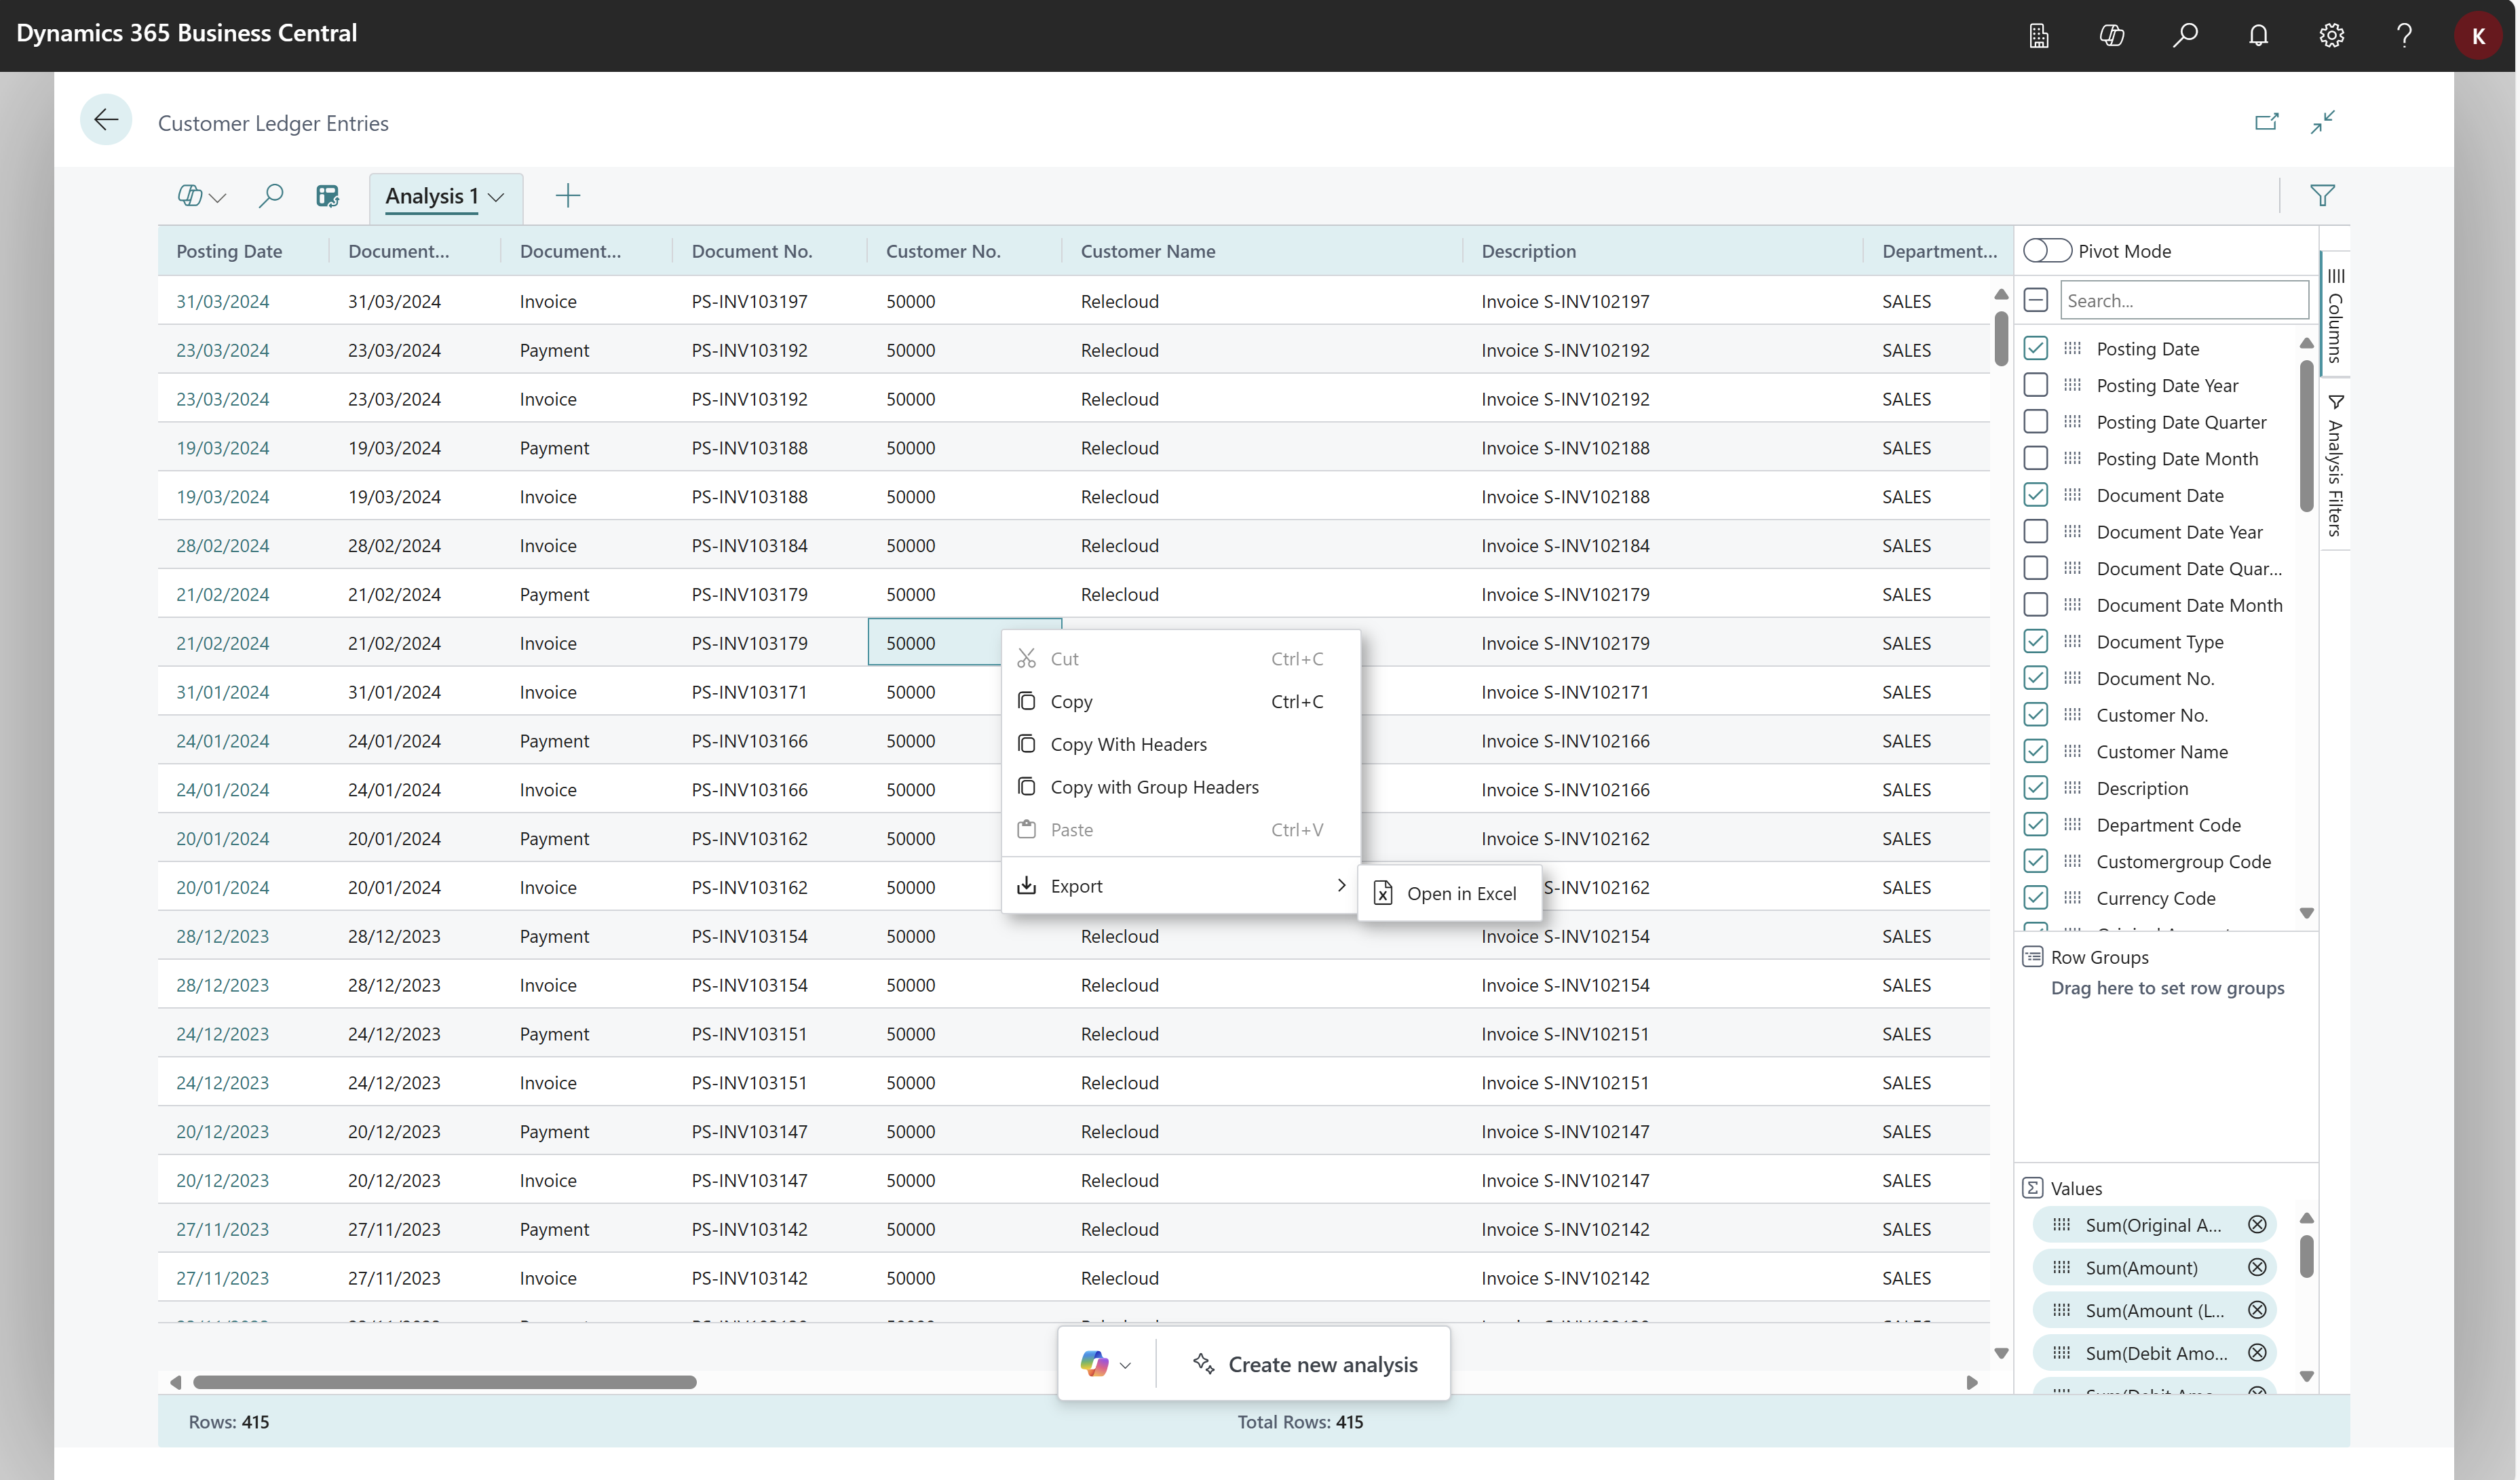Enable the Posting Date Year checkbox
Viewport: 2520px width, 1480px height.
(x=2036, y=384)
